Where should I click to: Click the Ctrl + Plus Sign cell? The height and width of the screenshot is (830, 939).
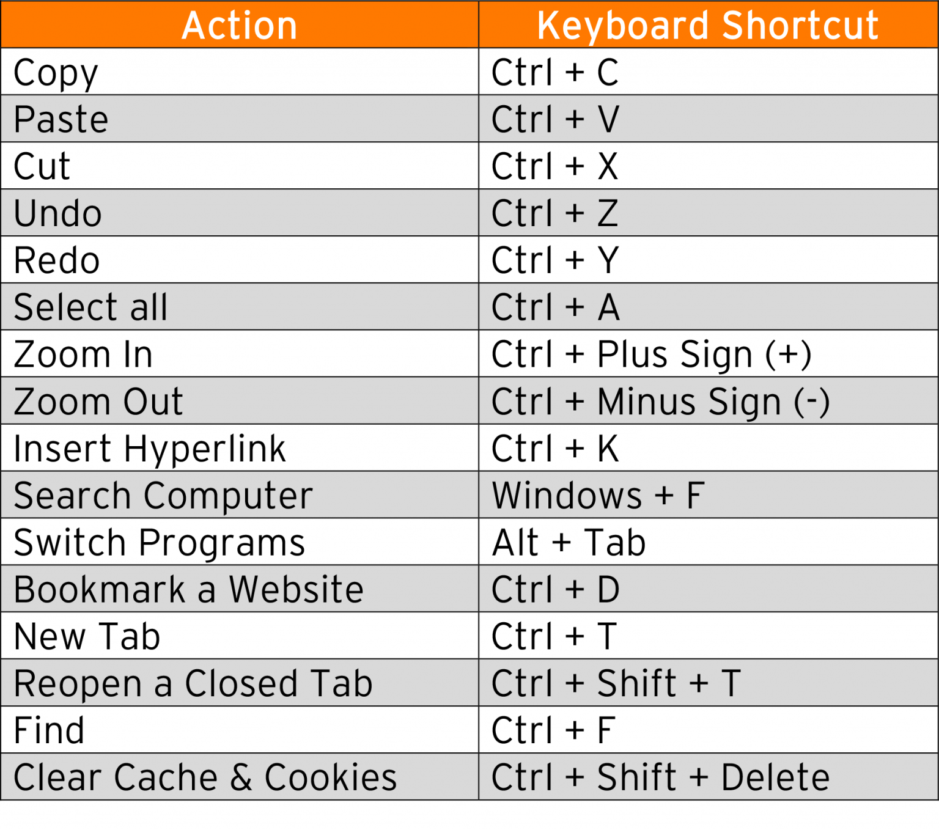click(651, 354)
